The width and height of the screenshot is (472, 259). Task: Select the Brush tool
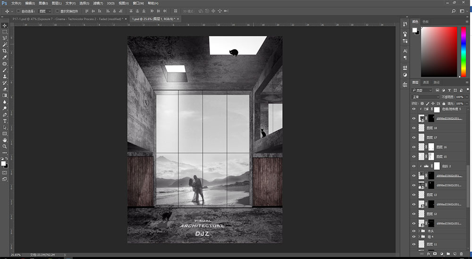(5, 70)
